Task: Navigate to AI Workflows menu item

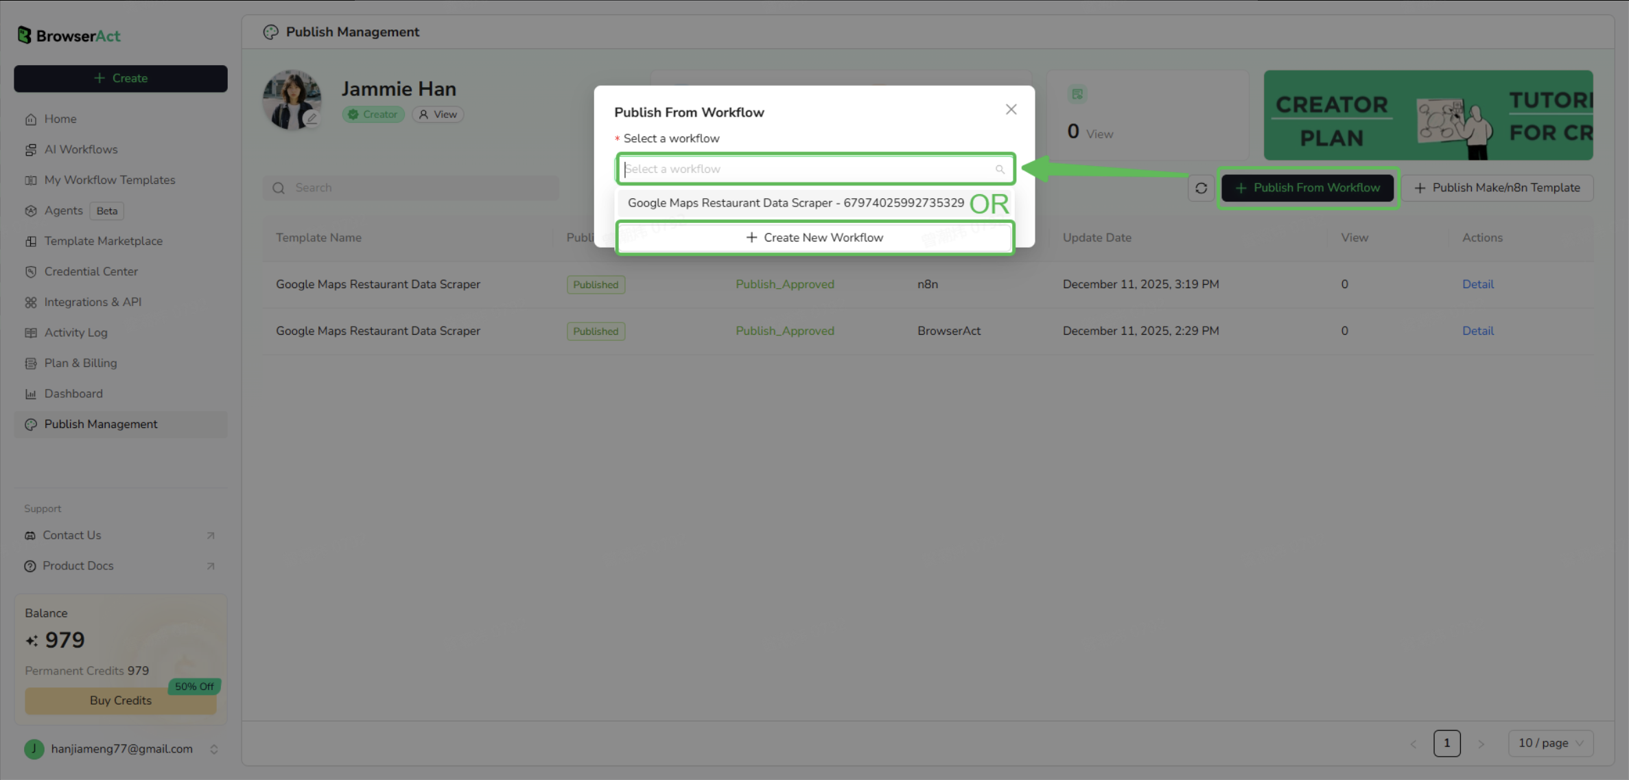Action: pyautogui.click(x=80, y=150)
